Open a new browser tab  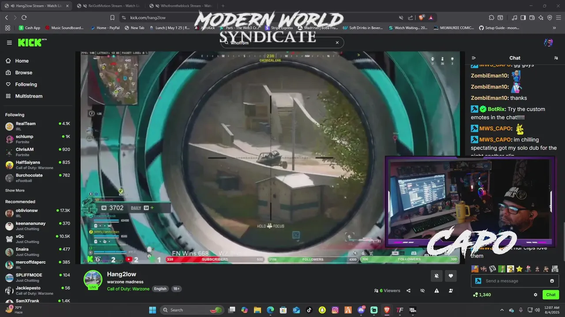(x=223, y=6)
